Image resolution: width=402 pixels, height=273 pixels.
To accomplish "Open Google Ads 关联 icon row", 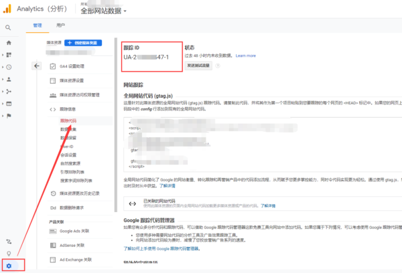I will (80, 231).
